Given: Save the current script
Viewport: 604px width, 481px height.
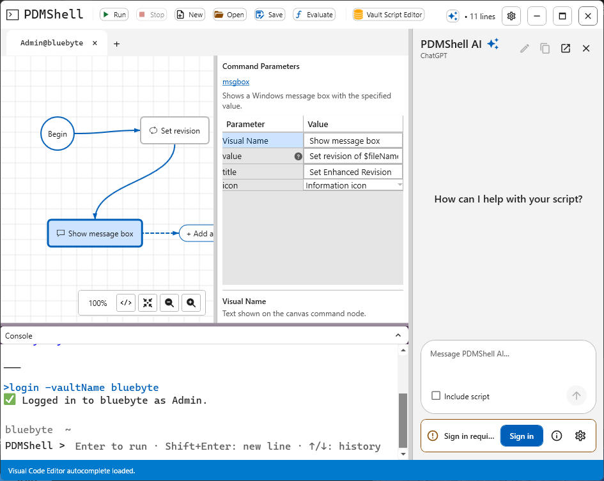Looking at the screenshot, I should pos(270,15).
